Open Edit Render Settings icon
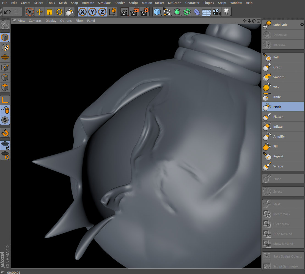The image size is (305, 274). pyautogui.click(x=145, y=12)
